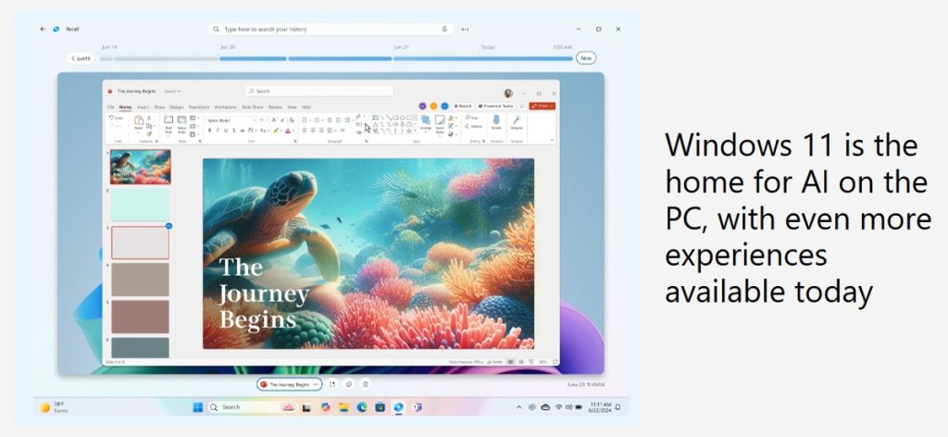Expand The Journey Begins app pill options

coord(316,384)
